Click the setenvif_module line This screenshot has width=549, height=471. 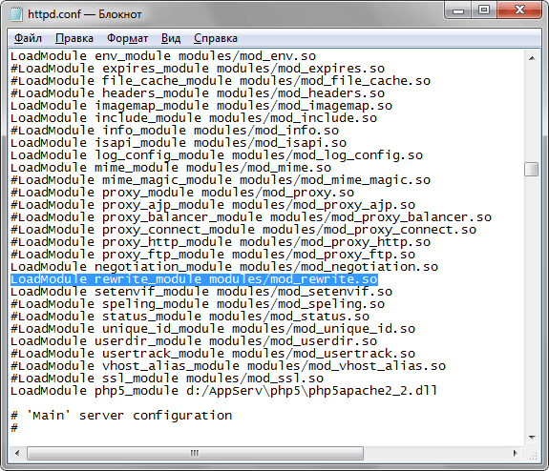tap(201, 292)
